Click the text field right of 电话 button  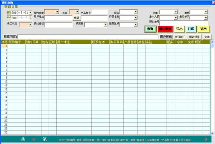94,18
